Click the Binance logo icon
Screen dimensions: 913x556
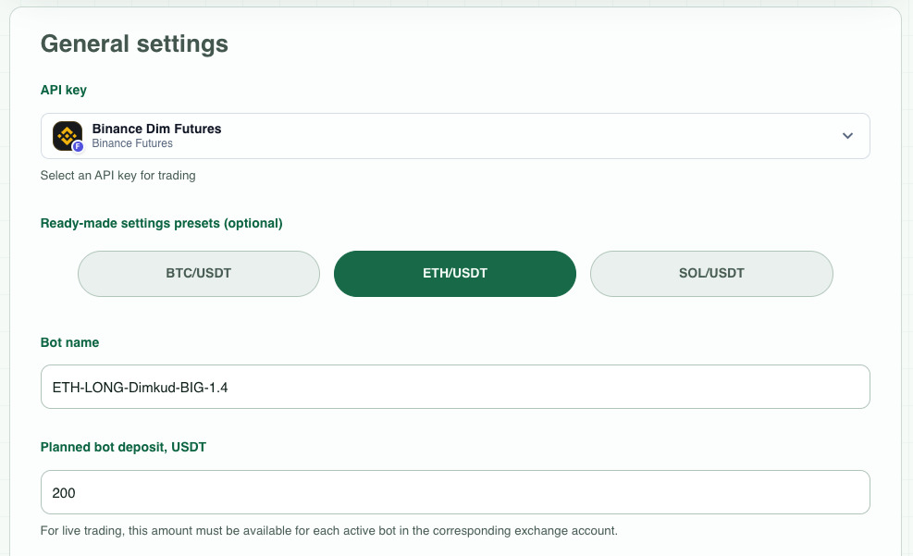coord(67,136)
